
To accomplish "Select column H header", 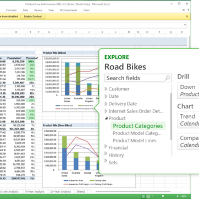I will (x=62, y=32).
